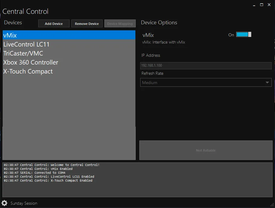
Task: Click the vMix Enabled log line
Action: pos(38,169)
